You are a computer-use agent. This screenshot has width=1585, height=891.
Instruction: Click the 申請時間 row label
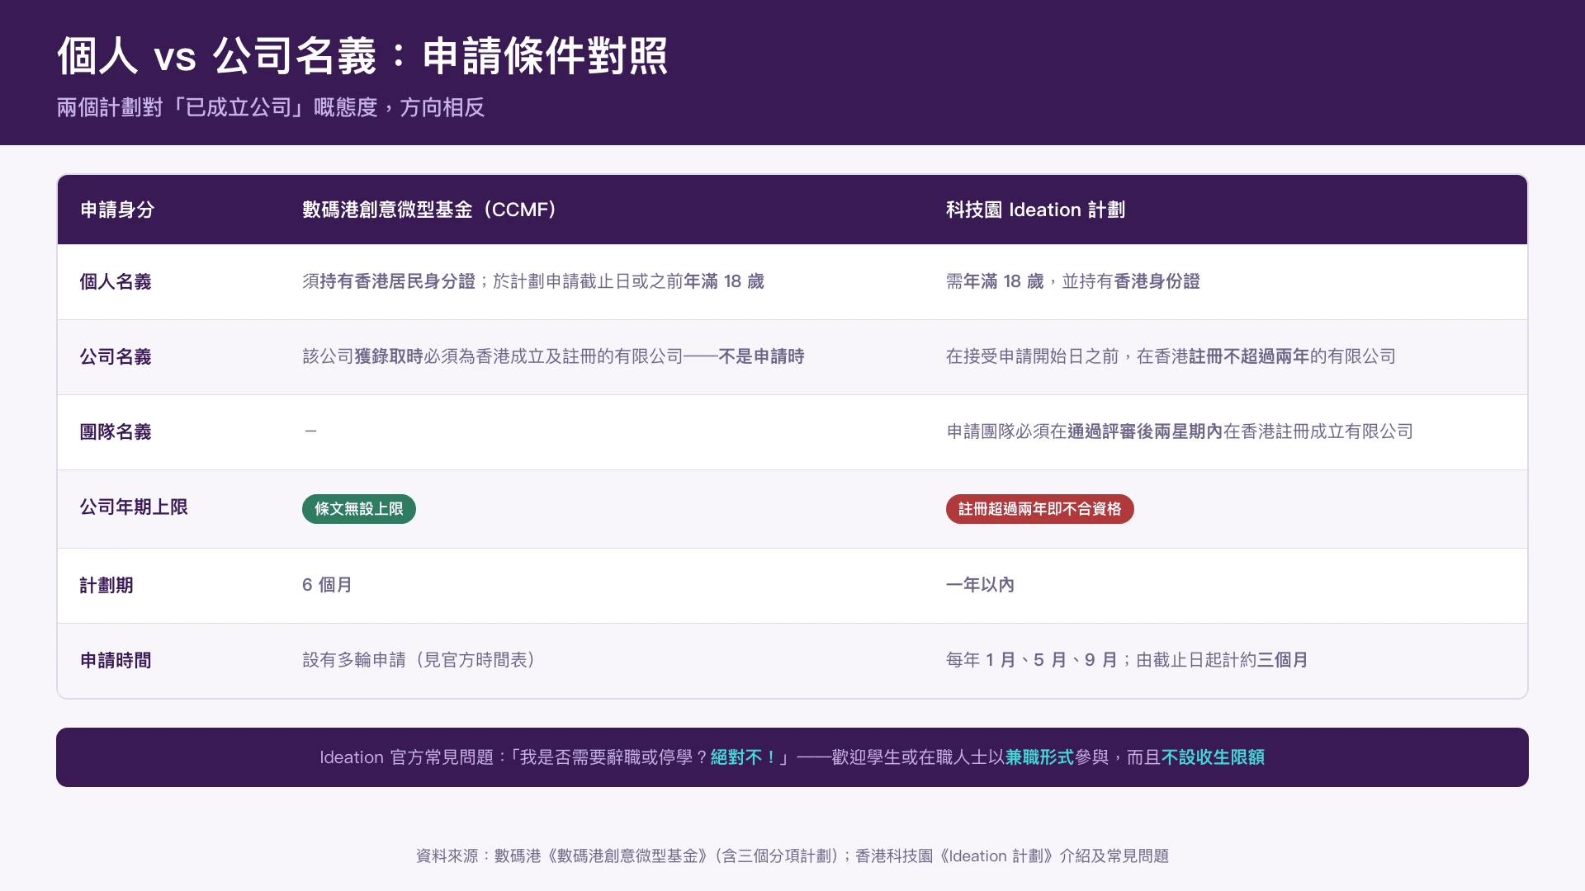[116, 660]
